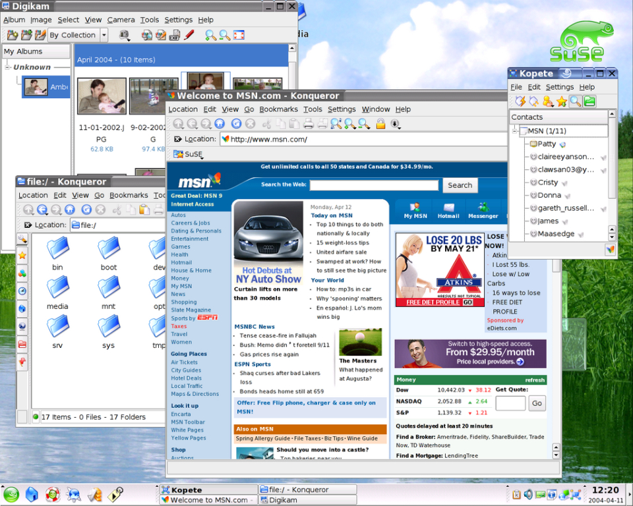Click the MSN butterfly status icon in Kopete
This screenshot has height=506, width=633.
click(610, 249)
